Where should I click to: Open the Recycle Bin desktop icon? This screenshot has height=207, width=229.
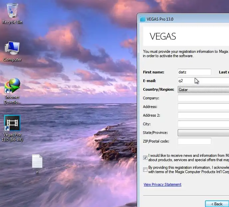tap(12, 14)
